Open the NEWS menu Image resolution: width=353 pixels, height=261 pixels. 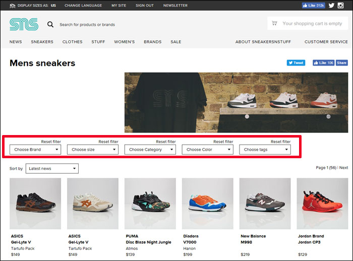point(16,42)
